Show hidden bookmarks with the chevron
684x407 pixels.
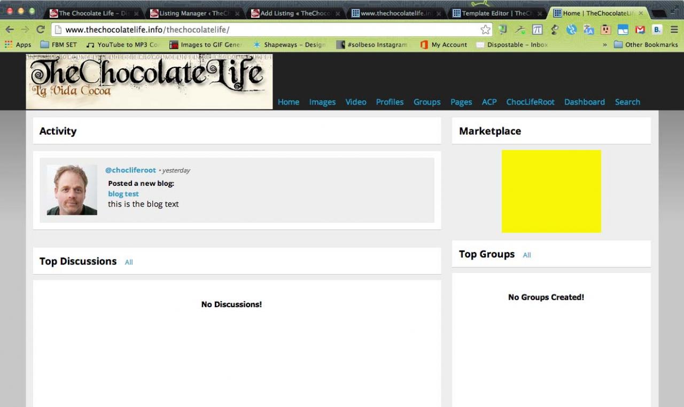605,45
